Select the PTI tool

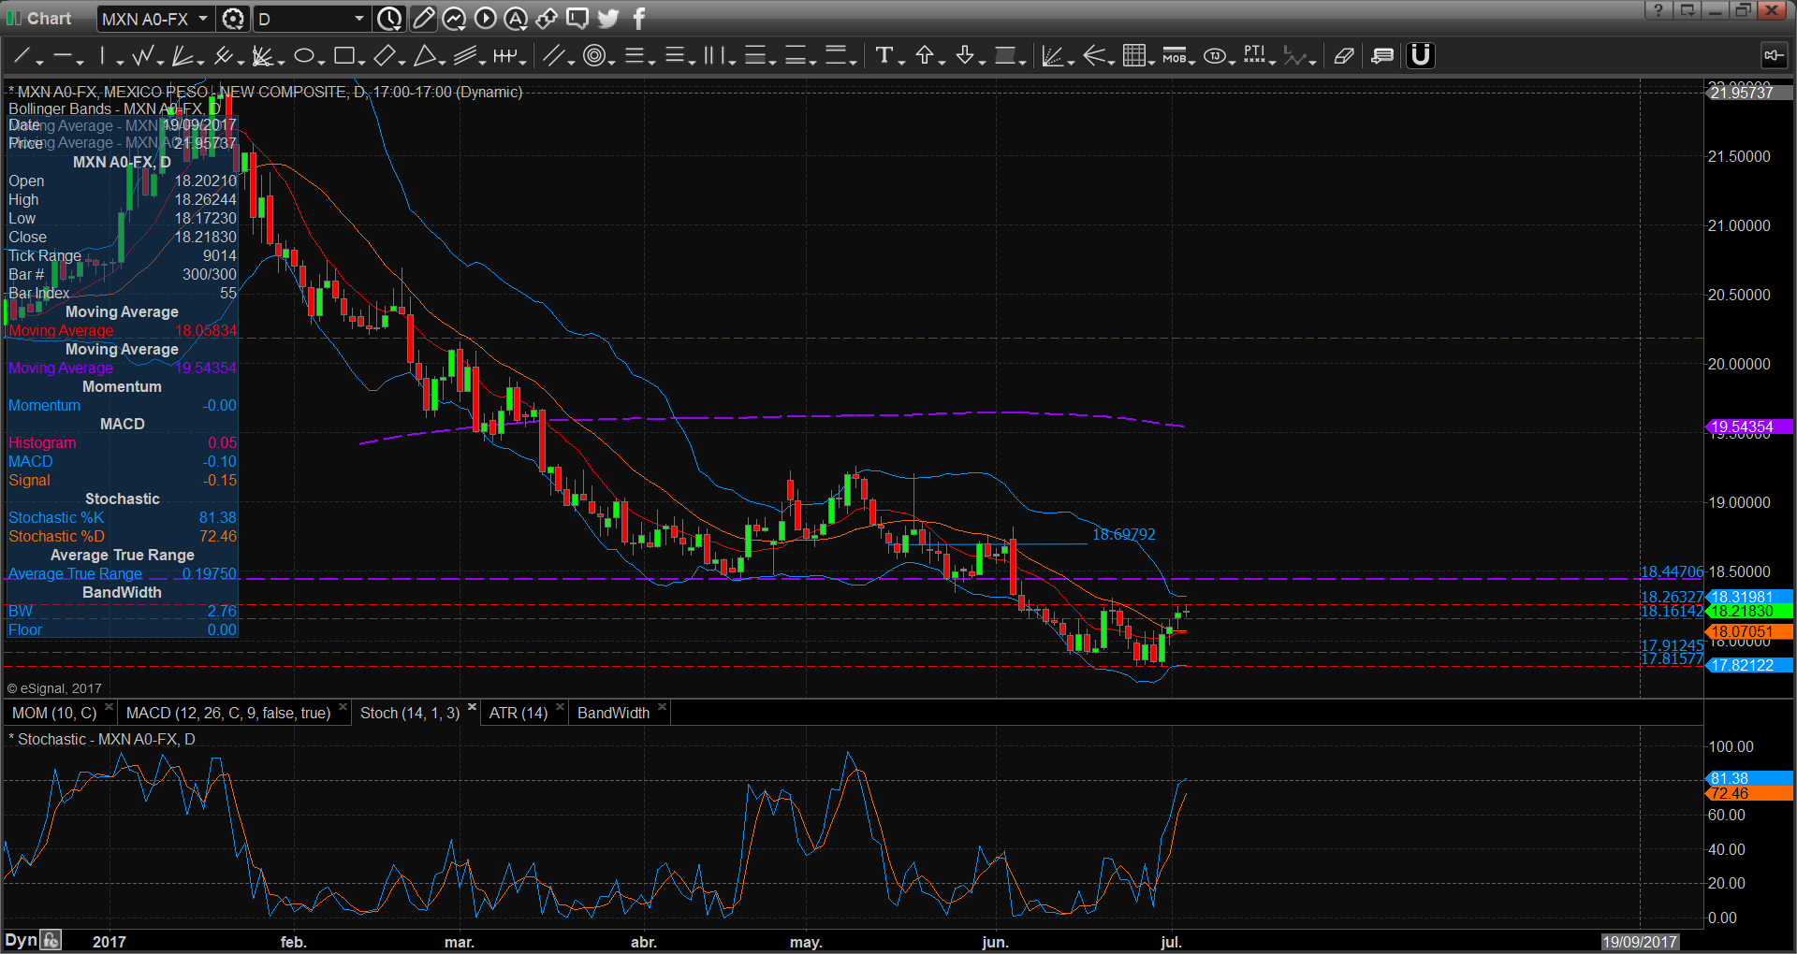pyautogui.click(x=1255, y=56)
